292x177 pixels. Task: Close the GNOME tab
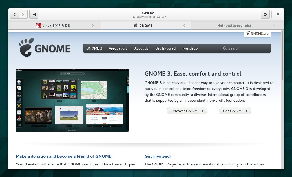[184, 25]
